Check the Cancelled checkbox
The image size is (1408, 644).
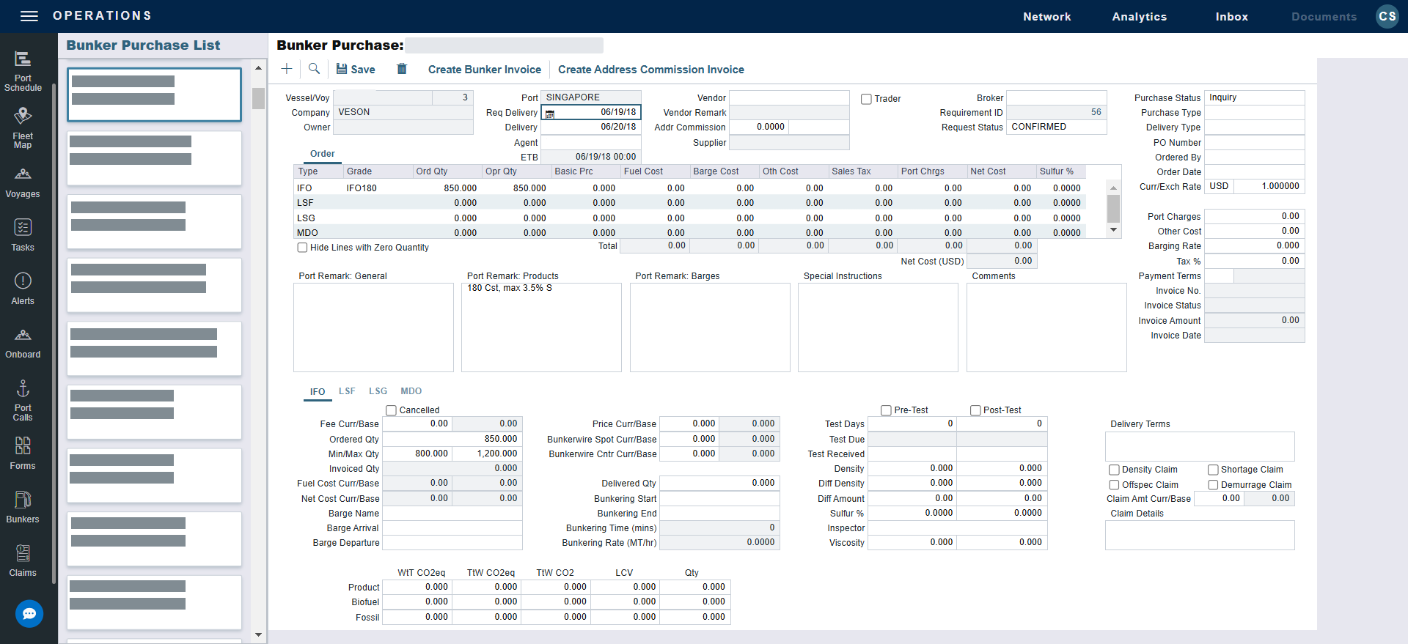pyautogui.click(x=392, y=410)
